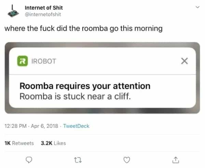The image size is (205, 168).
Task: Open the Internet of Shit display name
Action: (x=44, y=8)
